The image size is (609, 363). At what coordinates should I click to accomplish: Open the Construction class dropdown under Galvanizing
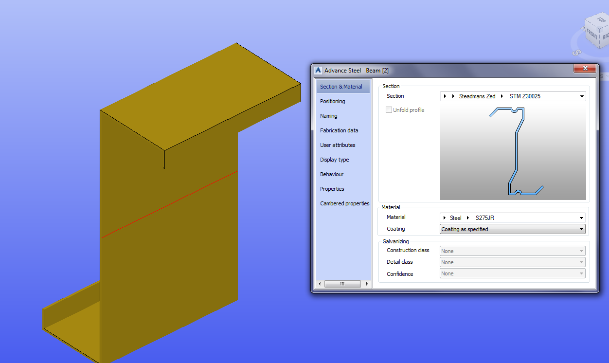tap(582, 251)
